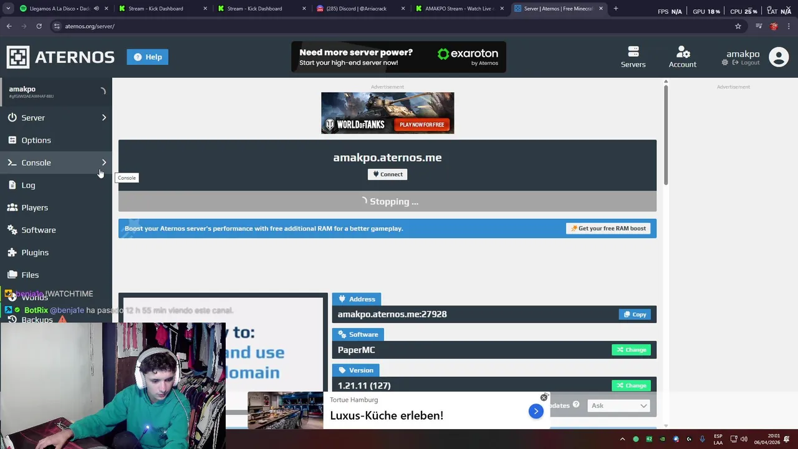The image size is (798, 449).
Task: Click the updates help question icon
Action: 576,405
